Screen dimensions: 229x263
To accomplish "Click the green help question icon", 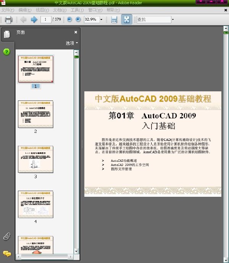I will click(x=6, y=52).
